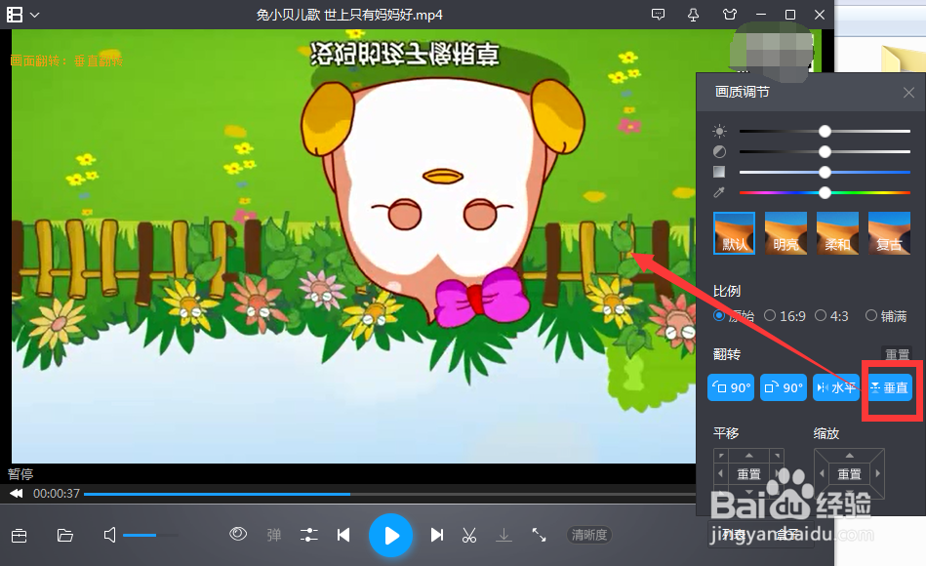Flip video with 水平 button
The width and height of the screenshot is (926, 566).
click(x=836, y=387)
